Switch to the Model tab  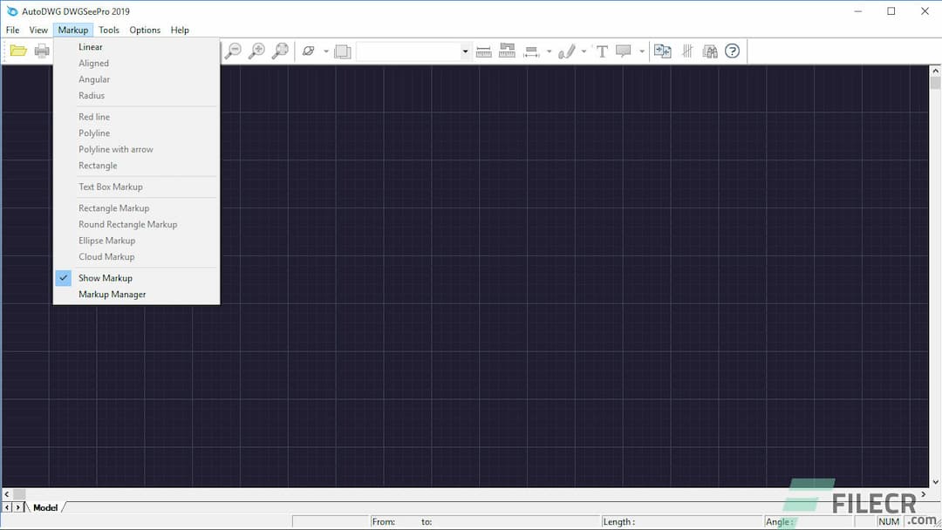pyautogui.click(x=44, y=506)
